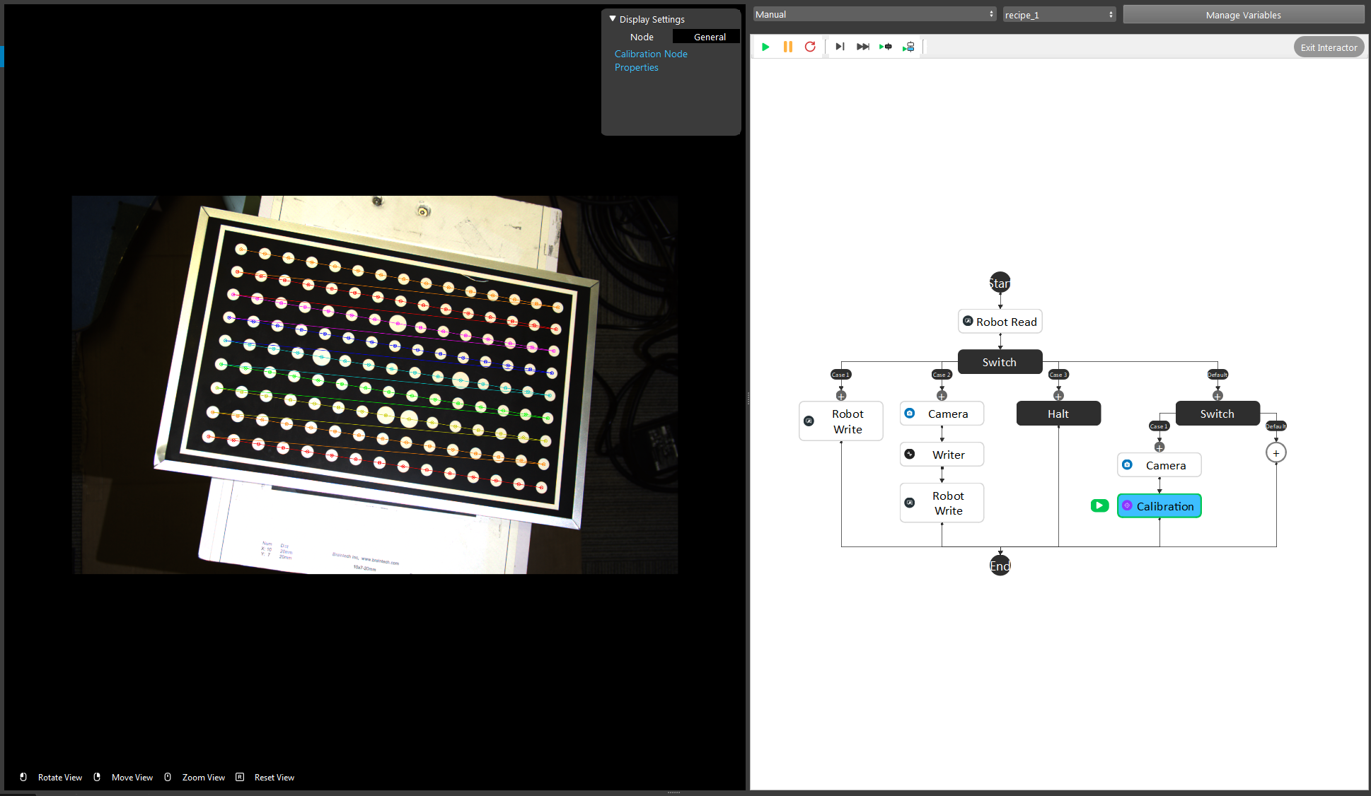Select the Node tab in Display Settings
Viewport: 1371px width, 796px height.
641,36
